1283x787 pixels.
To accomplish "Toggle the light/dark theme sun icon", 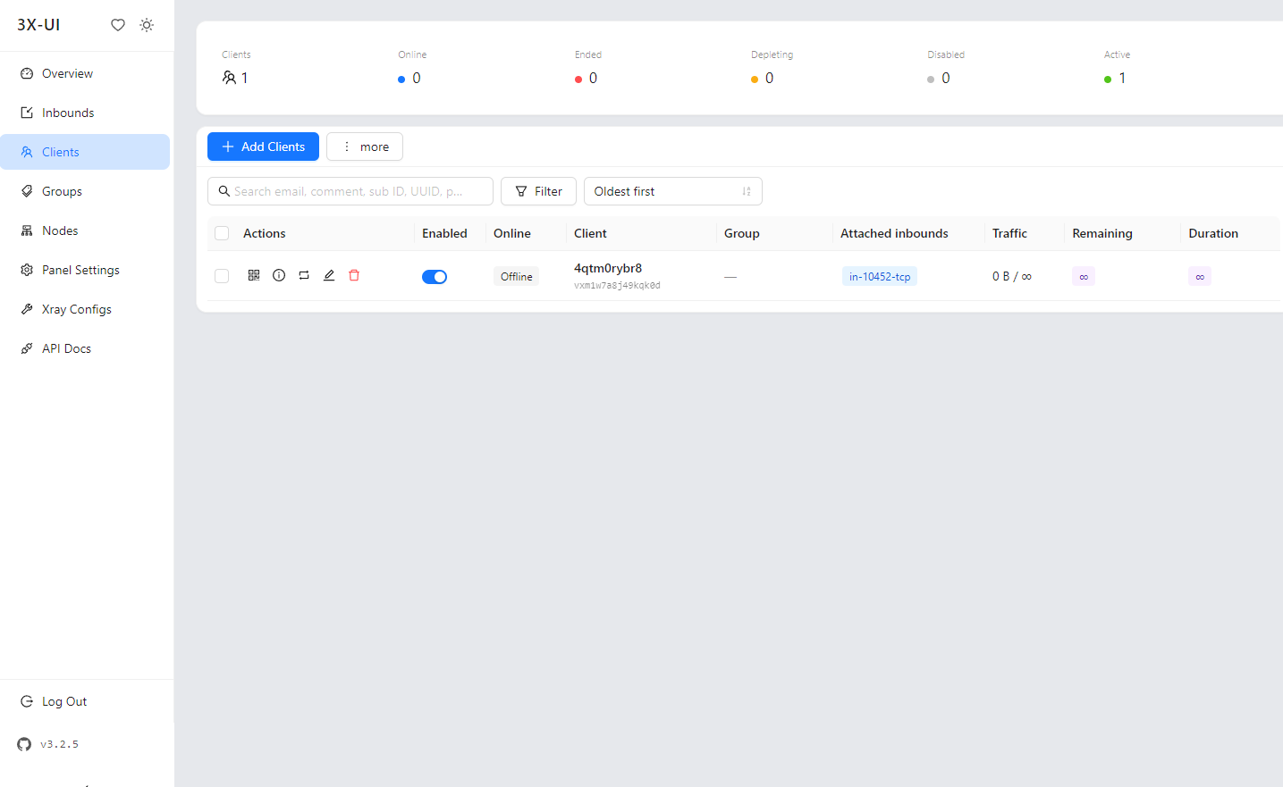I will 147,25.
